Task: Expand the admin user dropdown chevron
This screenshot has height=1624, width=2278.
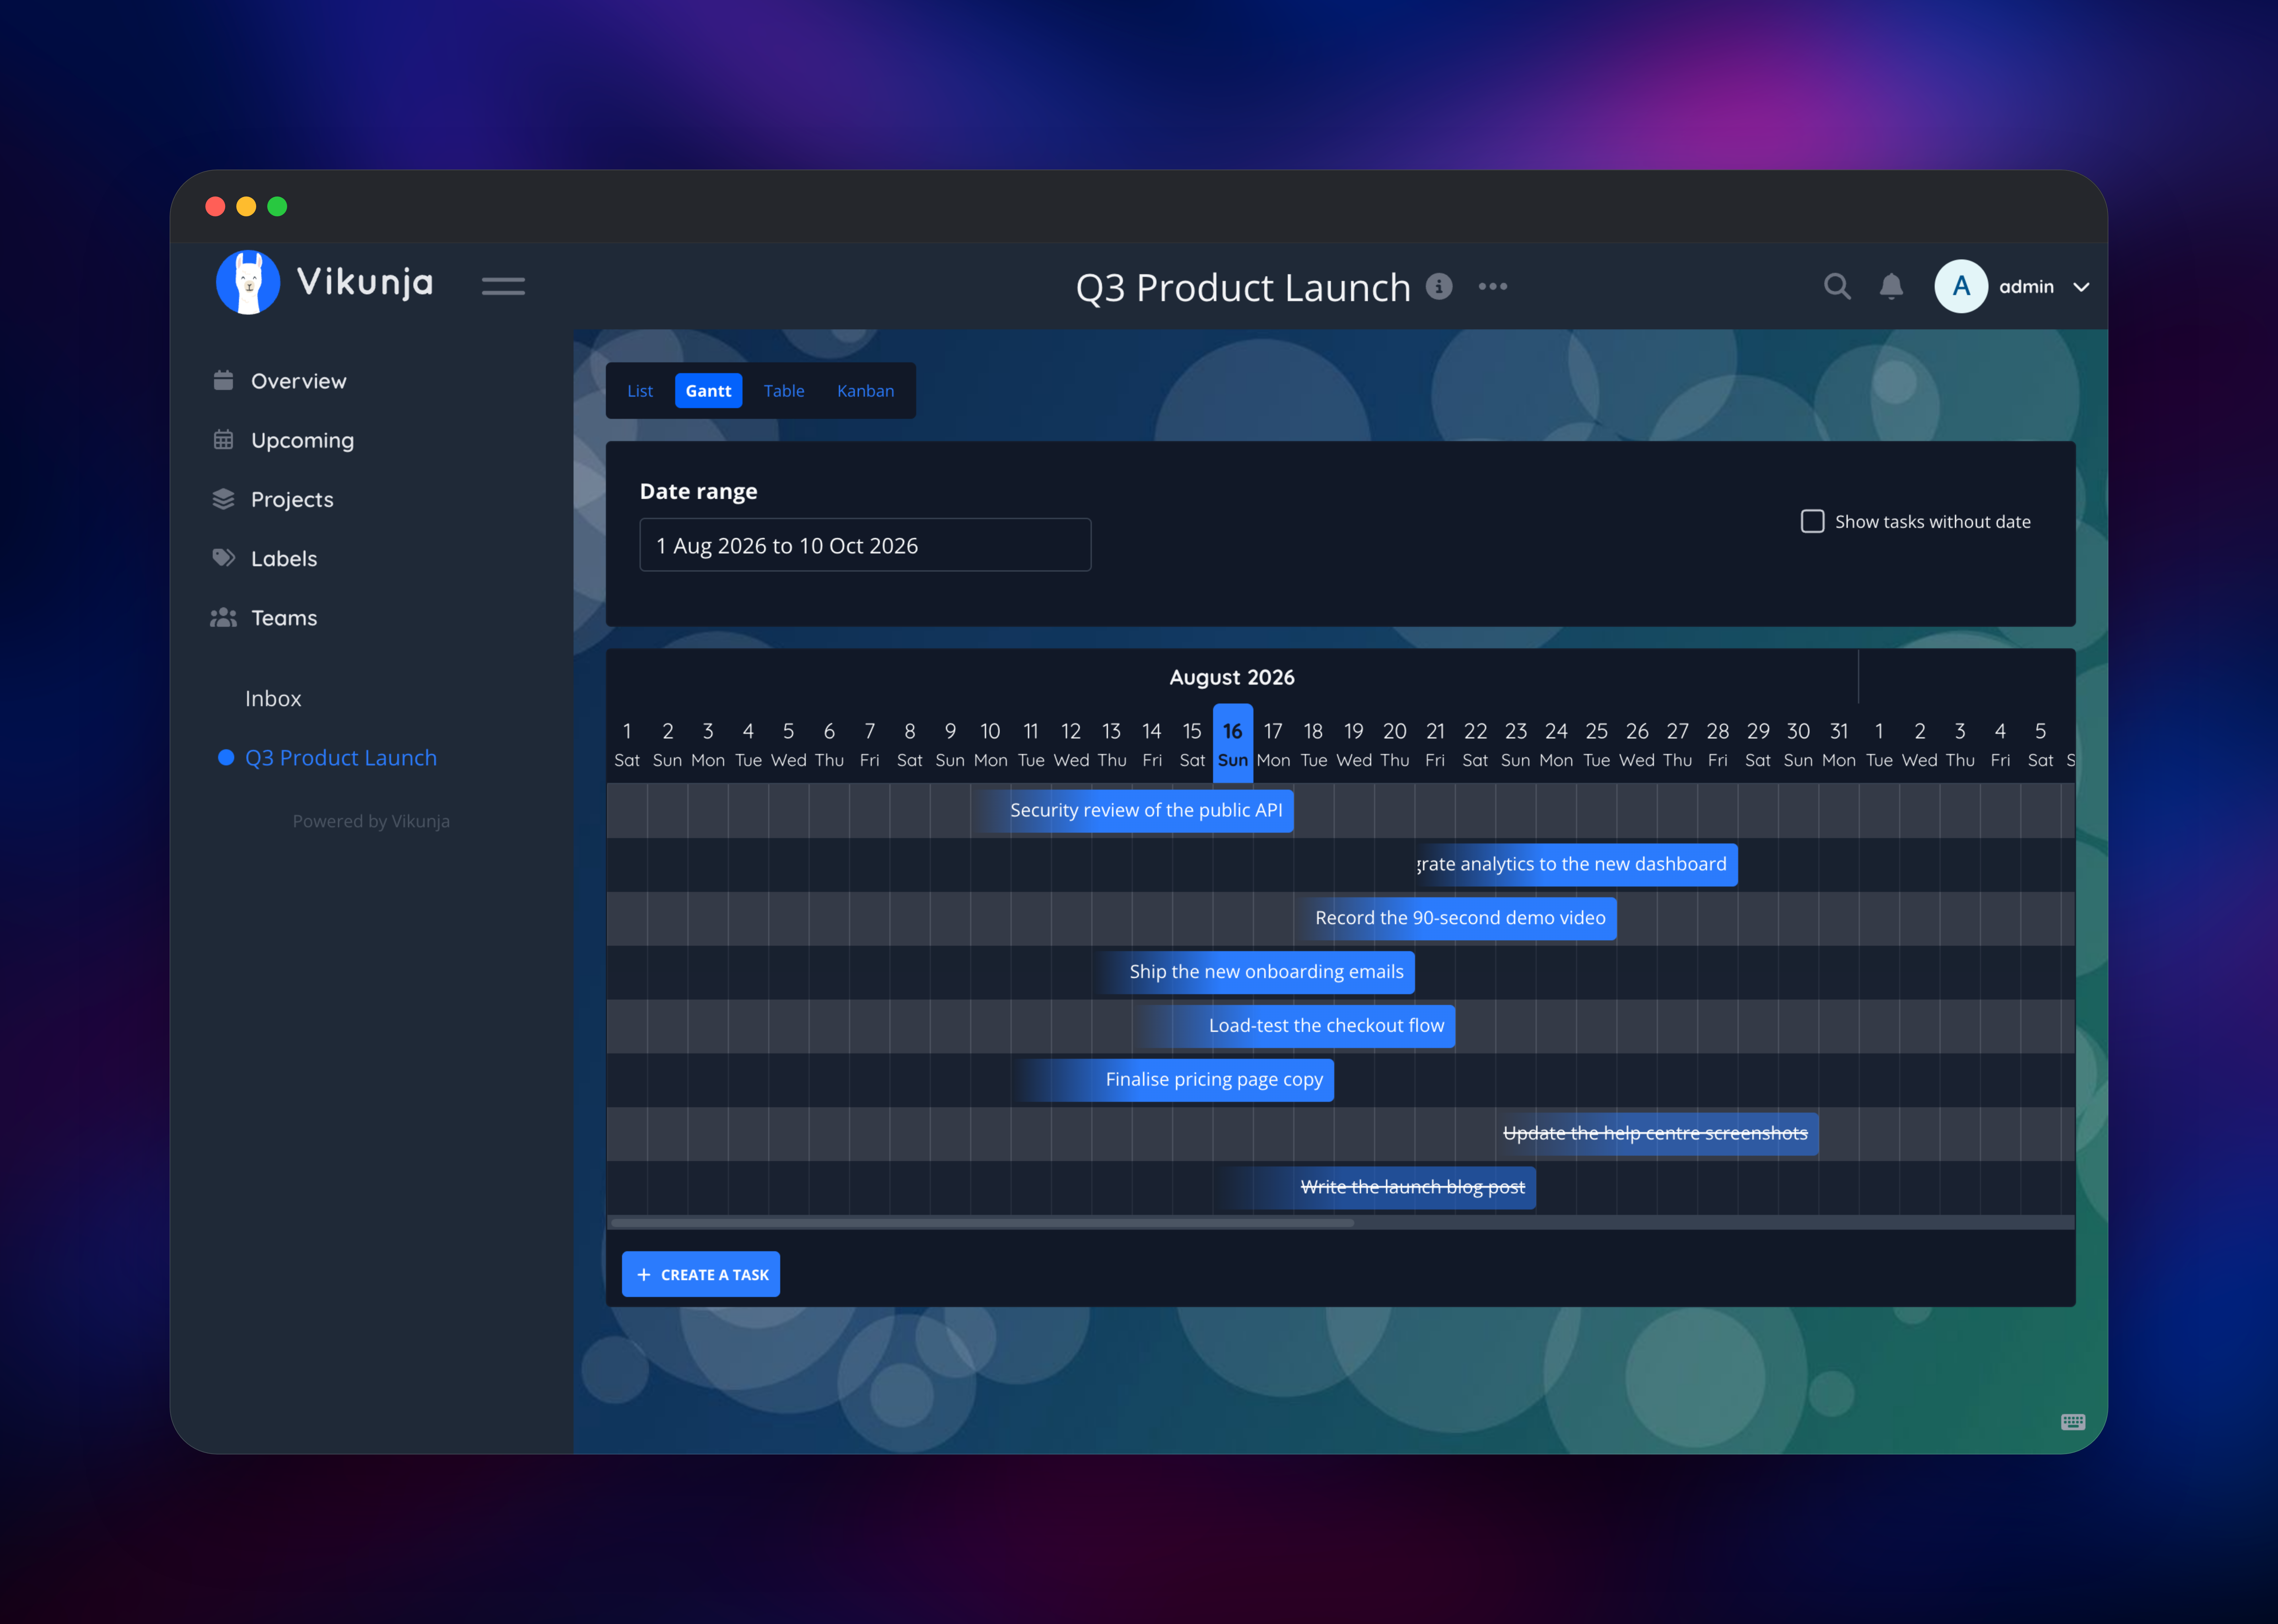Action: [2081, 287]
